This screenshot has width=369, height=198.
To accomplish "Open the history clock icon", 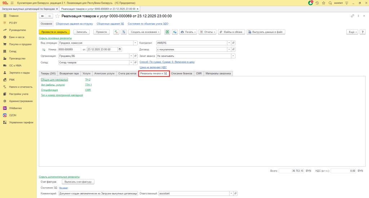I will coord(317,3).
